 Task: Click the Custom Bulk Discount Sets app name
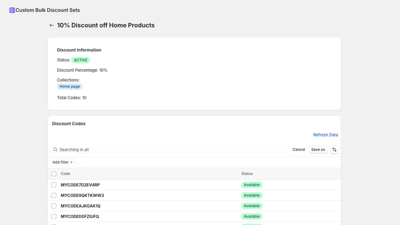point(47,10)
